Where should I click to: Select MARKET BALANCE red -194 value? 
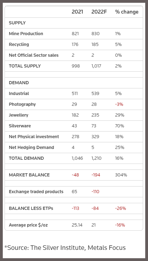pyautogui.click(x=96, y=175)
